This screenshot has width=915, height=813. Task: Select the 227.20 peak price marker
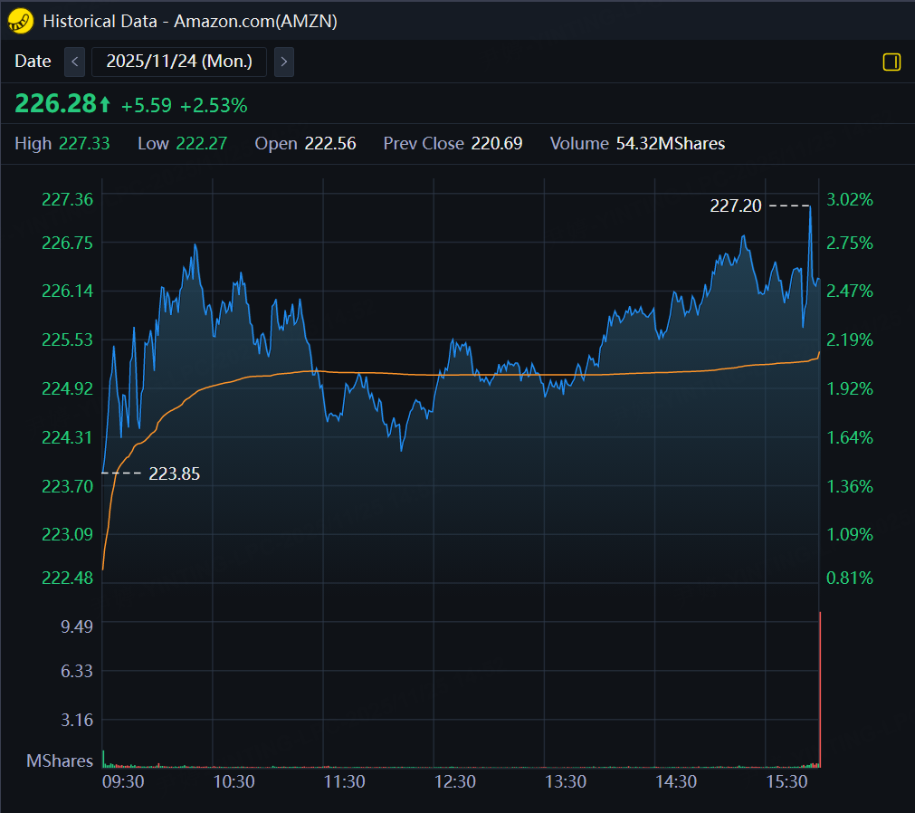pos(735,206)
